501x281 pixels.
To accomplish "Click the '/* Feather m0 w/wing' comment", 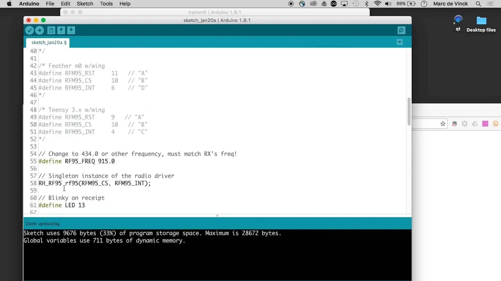I will pyautogui.click(x=71, y=66).
